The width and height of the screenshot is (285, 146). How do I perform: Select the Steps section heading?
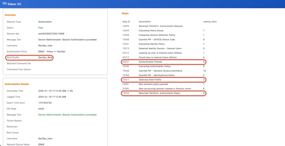click(125, 13)
